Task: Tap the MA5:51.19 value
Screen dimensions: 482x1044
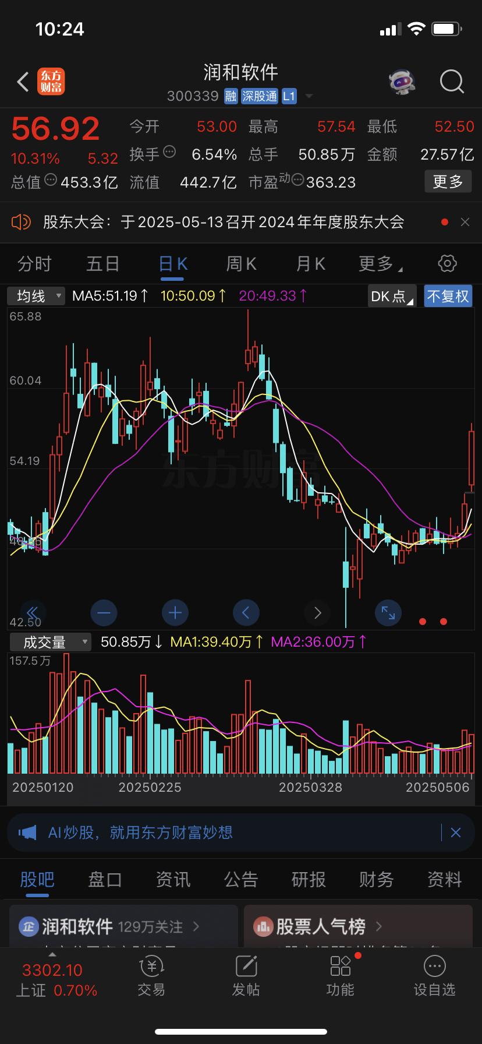Action: tap(110, 296)
